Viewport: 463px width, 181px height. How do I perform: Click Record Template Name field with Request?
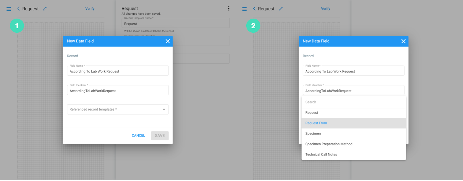tap(176, 23)
